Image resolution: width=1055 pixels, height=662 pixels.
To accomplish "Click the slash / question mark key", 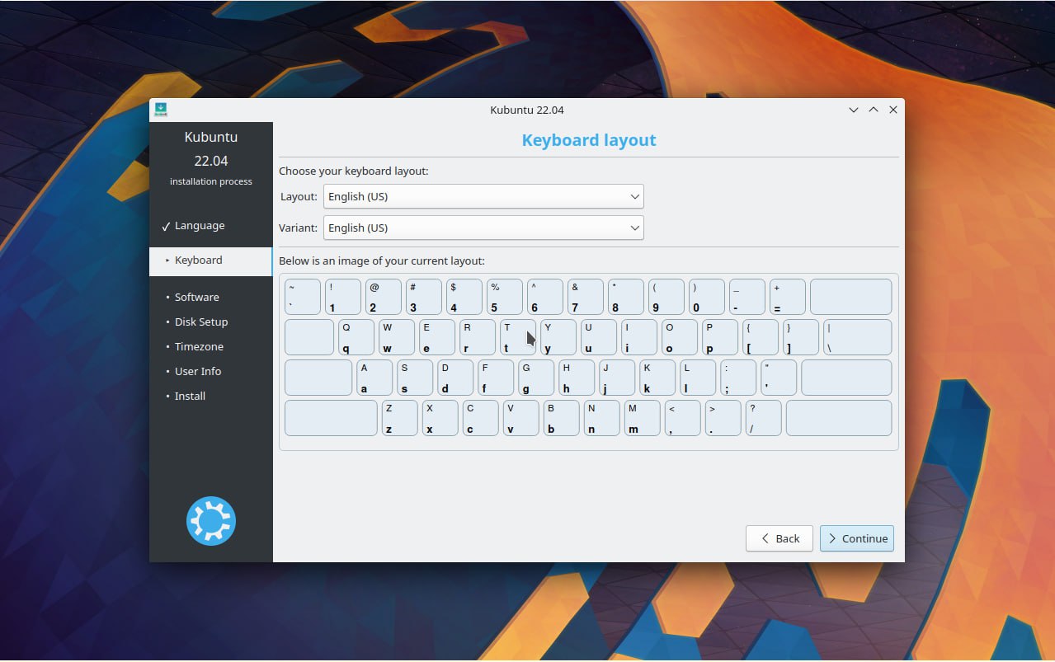I will click(764, 418).
